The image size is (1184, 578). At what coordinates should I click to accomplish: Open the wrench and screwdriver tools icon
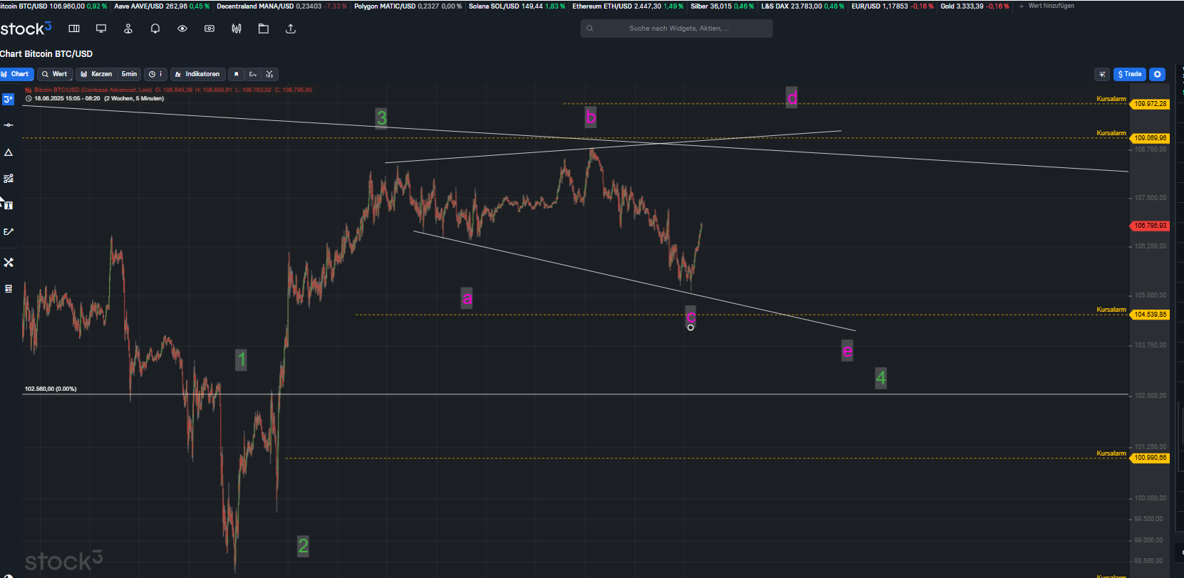9,263
